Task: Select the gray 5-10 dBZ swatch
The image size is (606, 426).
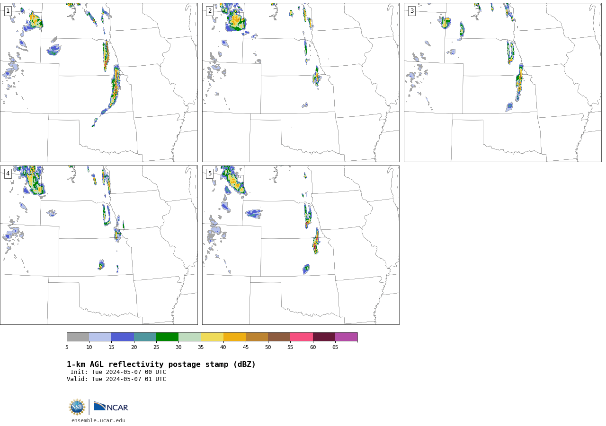Action: pyautogui.click(x=78, y=337)
